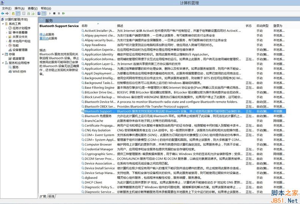Click the 停止 this service link
300x204 pixels.
42,35
